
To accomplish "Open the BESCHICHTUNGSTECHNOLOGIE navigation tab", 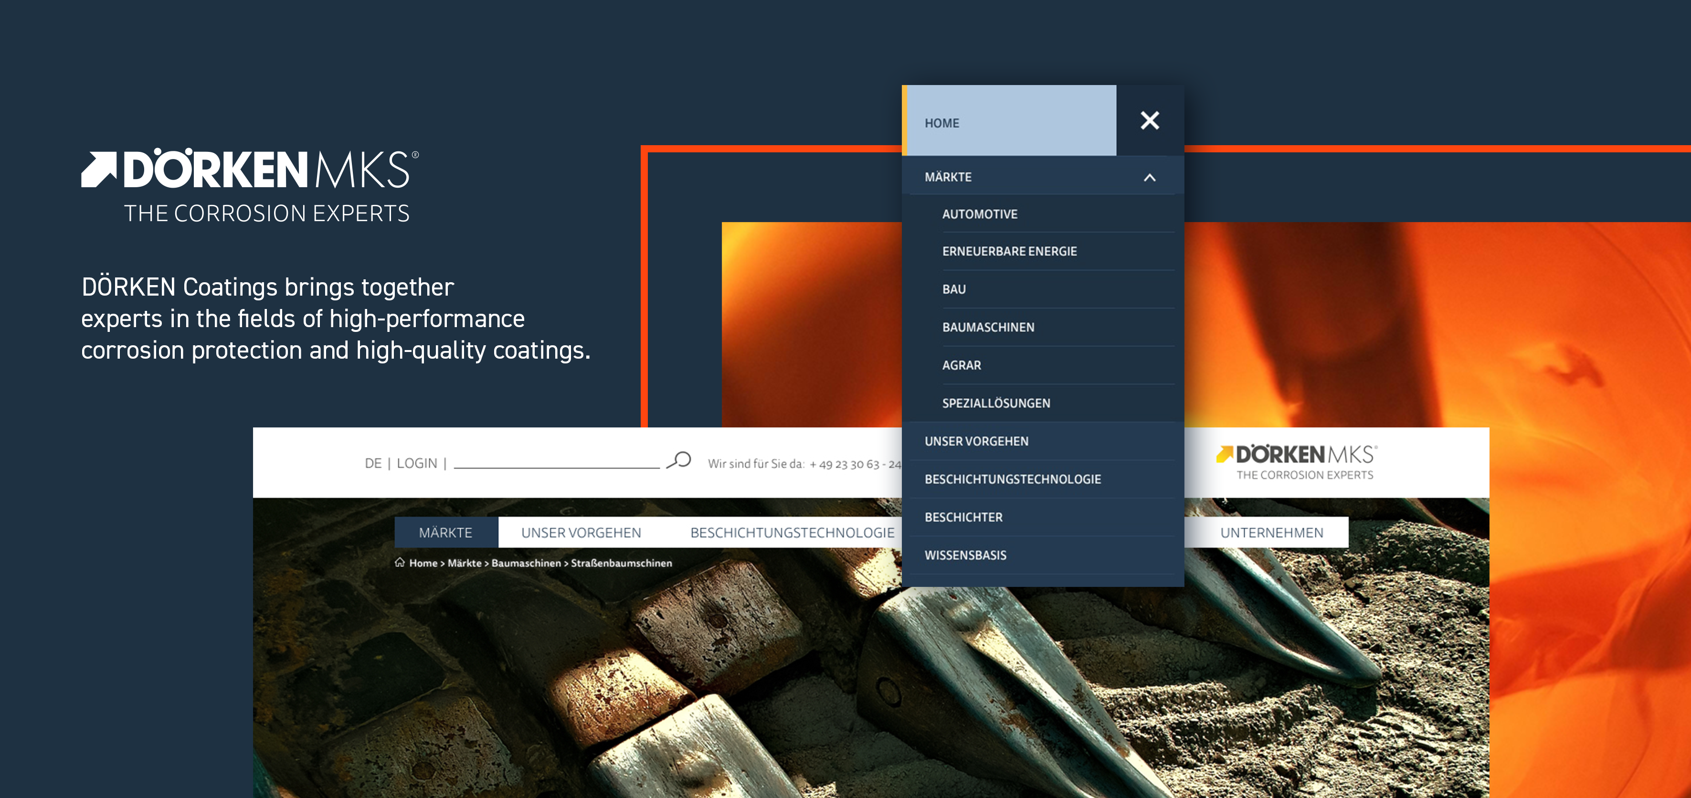I will (x=792, y=532).
